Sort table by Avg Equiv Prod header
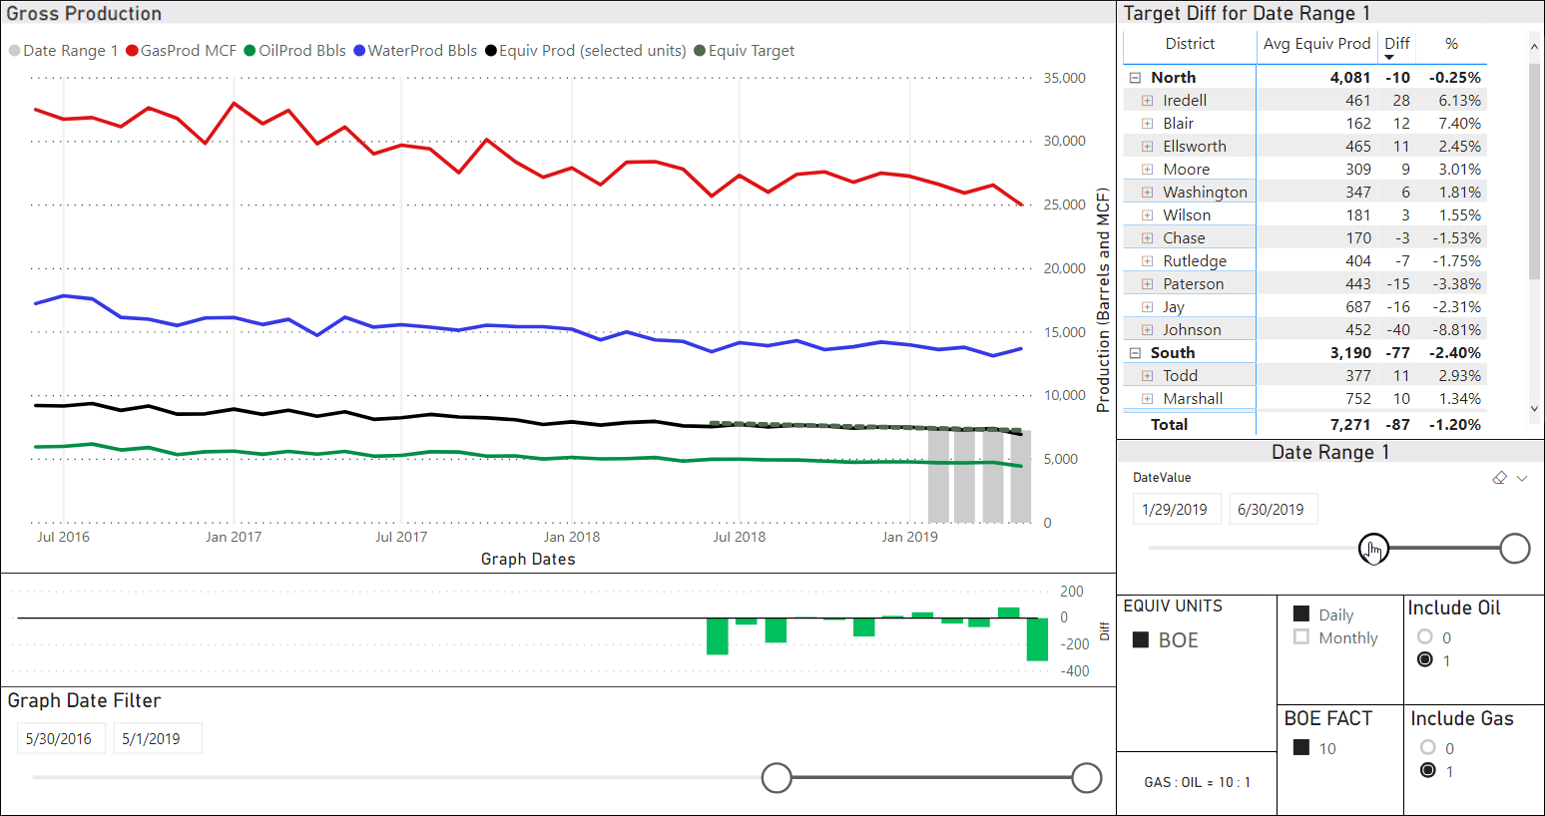Image resolution: width=1545 pixels, height=816 pixels. (1315, 44)
